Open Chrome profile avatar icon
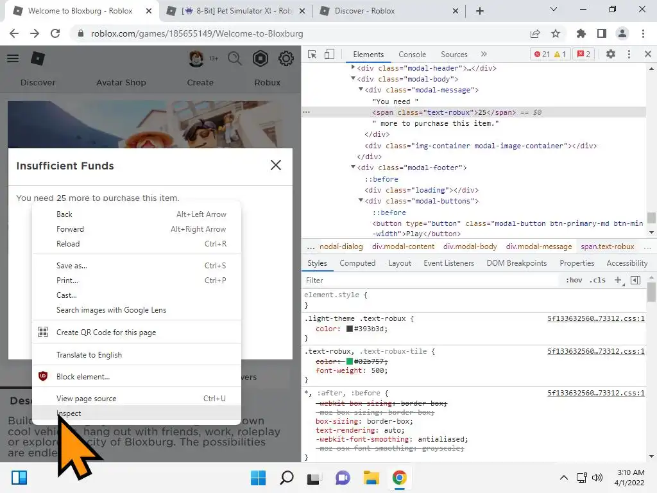Screen dimensions: 657x493 pyautogui.click(x=622, y=33)
